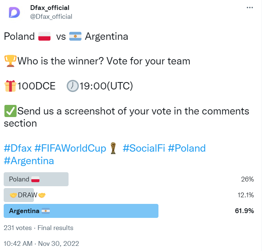262x251 pixels.
Task: Open the #Argentina hashtag
Action: (x=29, y=161)
